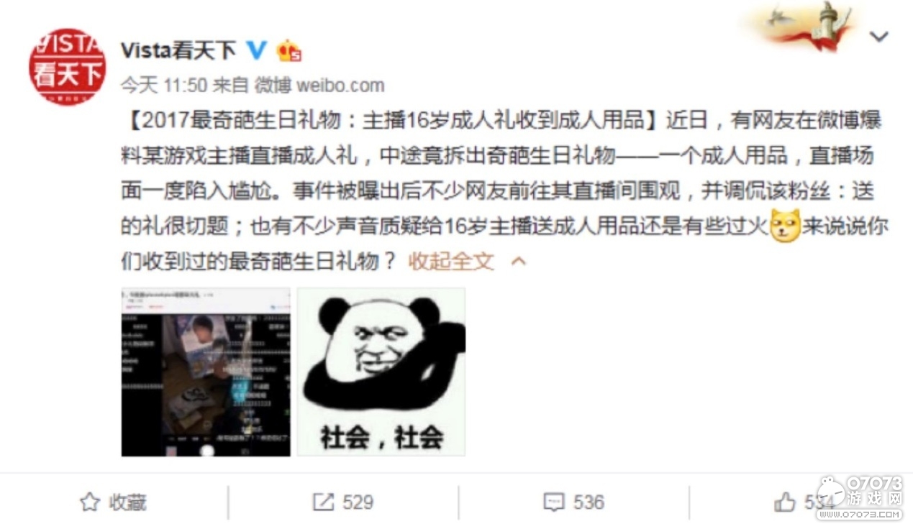The height and width of the screenshot is (529, 913).
Task: Open the Vista看天下 account name link
Action: click(x=178, y=50)
